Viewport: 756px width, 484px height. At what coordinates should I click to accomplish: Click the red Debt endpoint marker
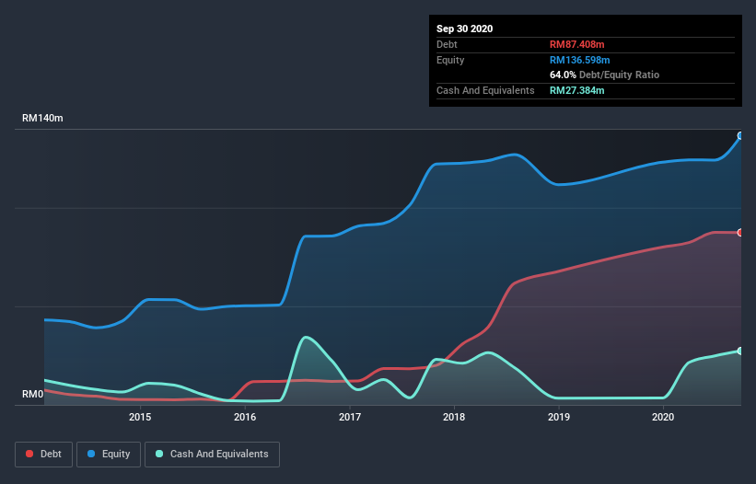point(740,233)
